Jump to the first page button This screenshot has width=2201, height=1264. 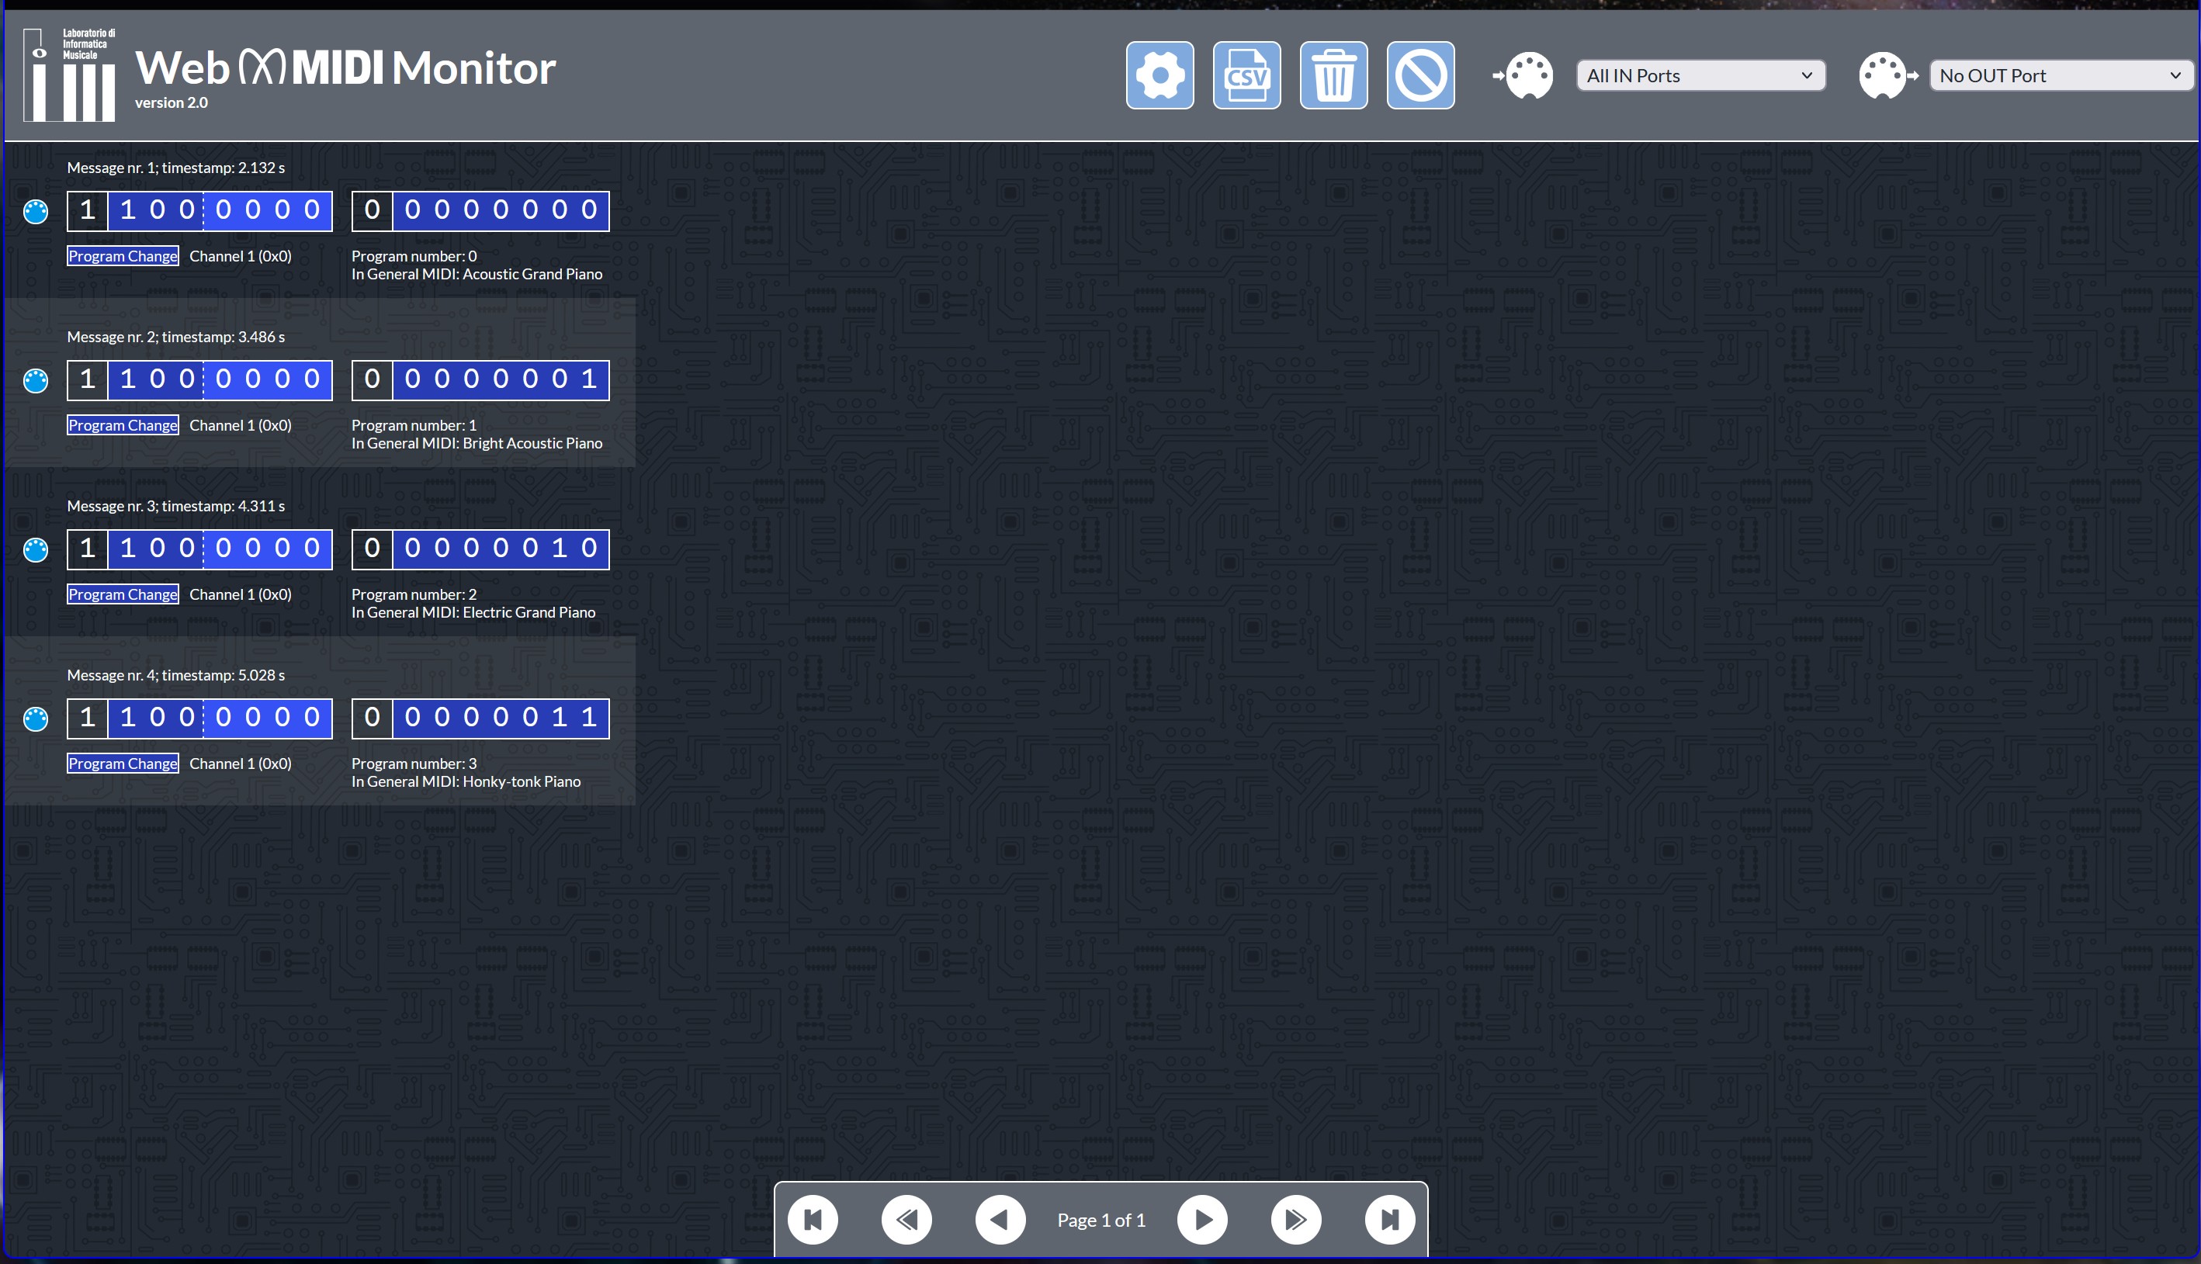tap(813, 1220)
